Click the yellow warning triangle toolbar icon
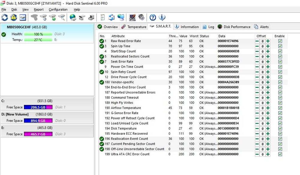Image resolution: width=300 pixels, height=175 pixels. 13,17
